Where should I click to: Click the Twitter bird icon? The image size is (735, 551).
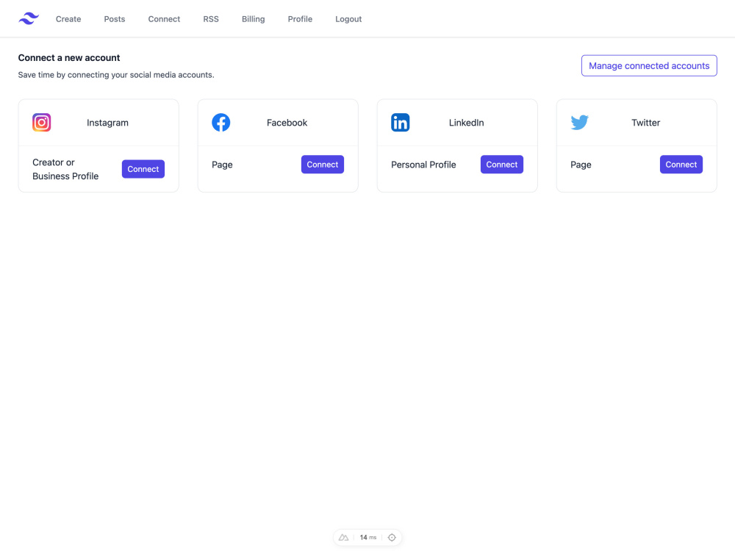click(x=580, y=122)
